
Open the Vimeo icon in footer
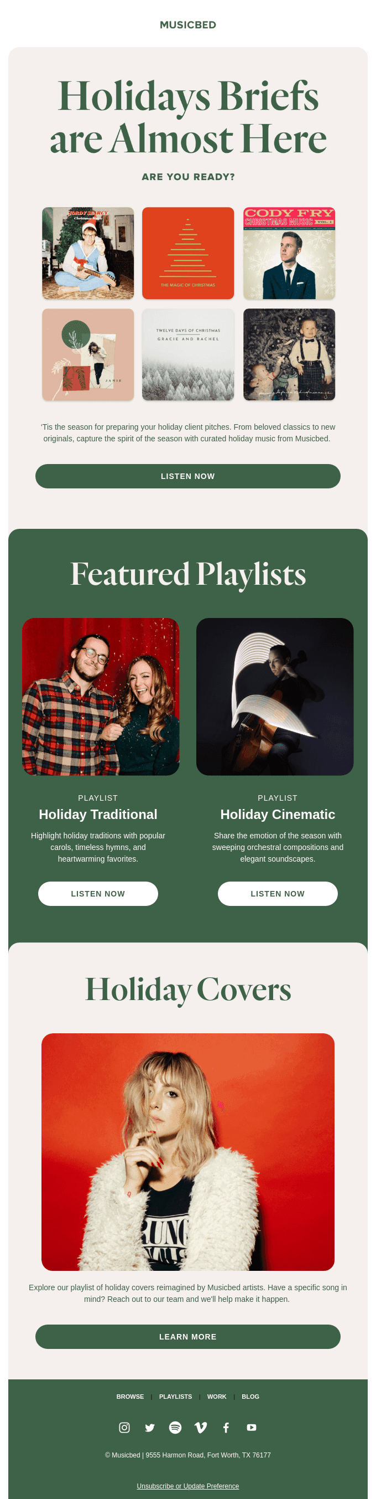tap(201, 1427)
